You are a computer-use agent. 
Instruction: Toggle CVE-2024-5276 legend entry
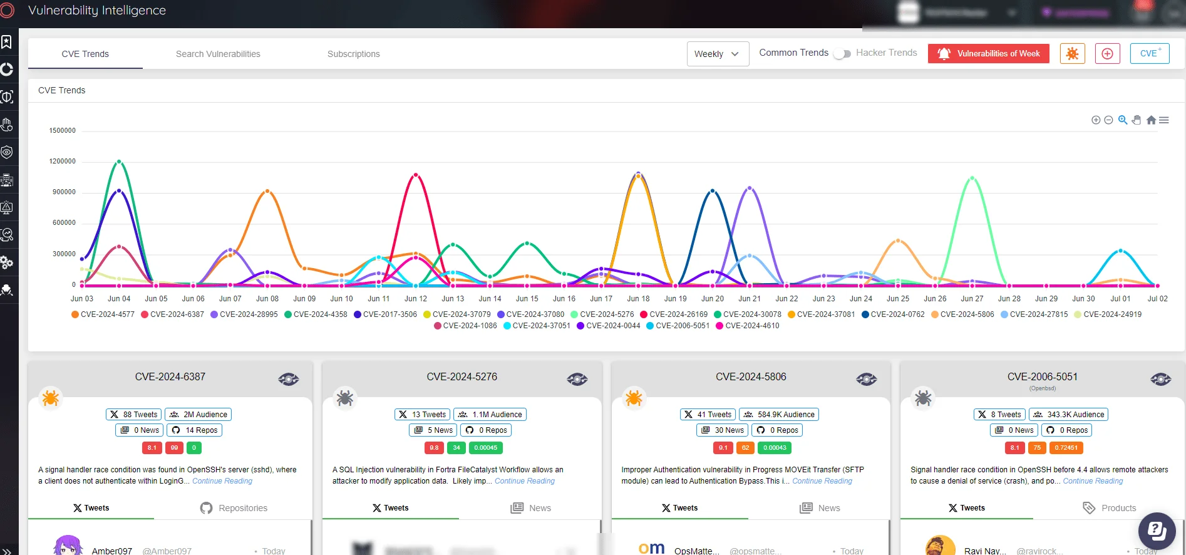tap(602, 314)
